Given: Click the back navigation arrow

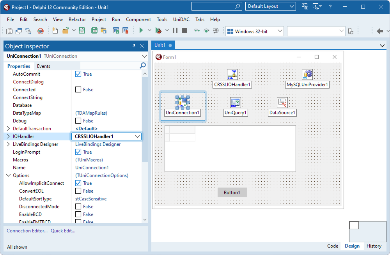Looking at the screenshot, I should tap(380, 31).
